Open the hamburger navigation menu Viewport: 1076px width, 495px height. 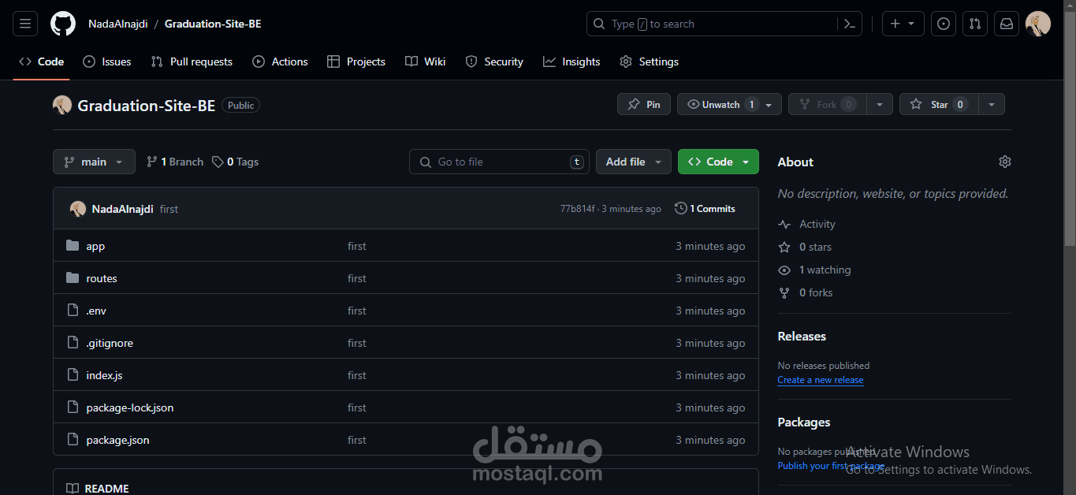click(x=25, y=24)
